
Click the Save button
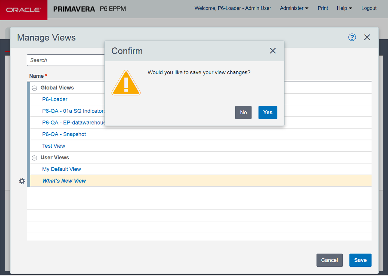tap(360, 260)
